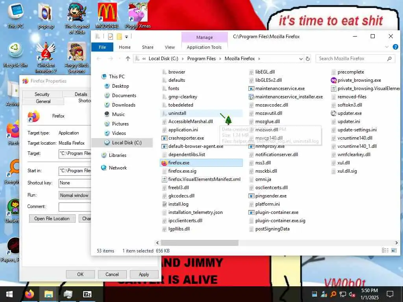This screenshot has width=403, height=302.
Task: Click OK in Firefox Properties
Action: [x=80, y=274]
